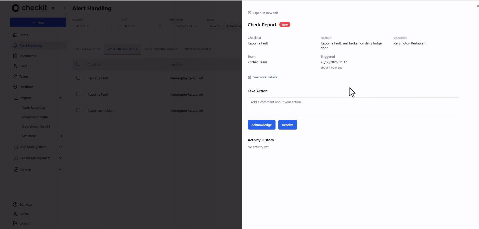479x229 pixels.
Task: Click the Documents icon in the sidebar
Action: [15, 56]
